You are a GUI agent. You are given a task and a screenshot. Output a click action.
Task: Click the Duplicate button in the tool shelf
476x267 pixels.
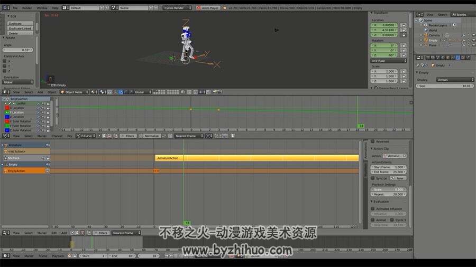coord(20,23)
